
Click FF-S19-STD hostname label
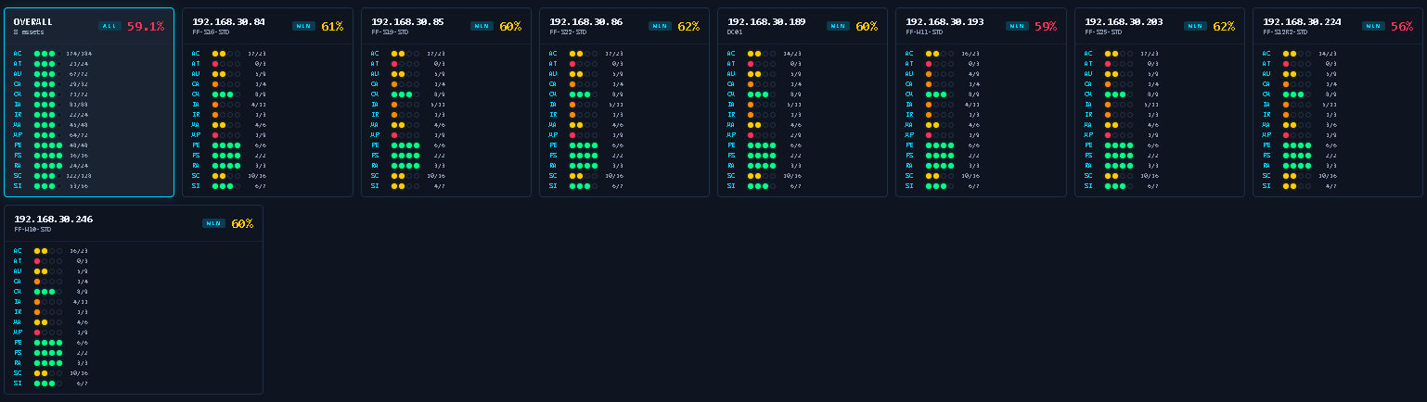390,32
